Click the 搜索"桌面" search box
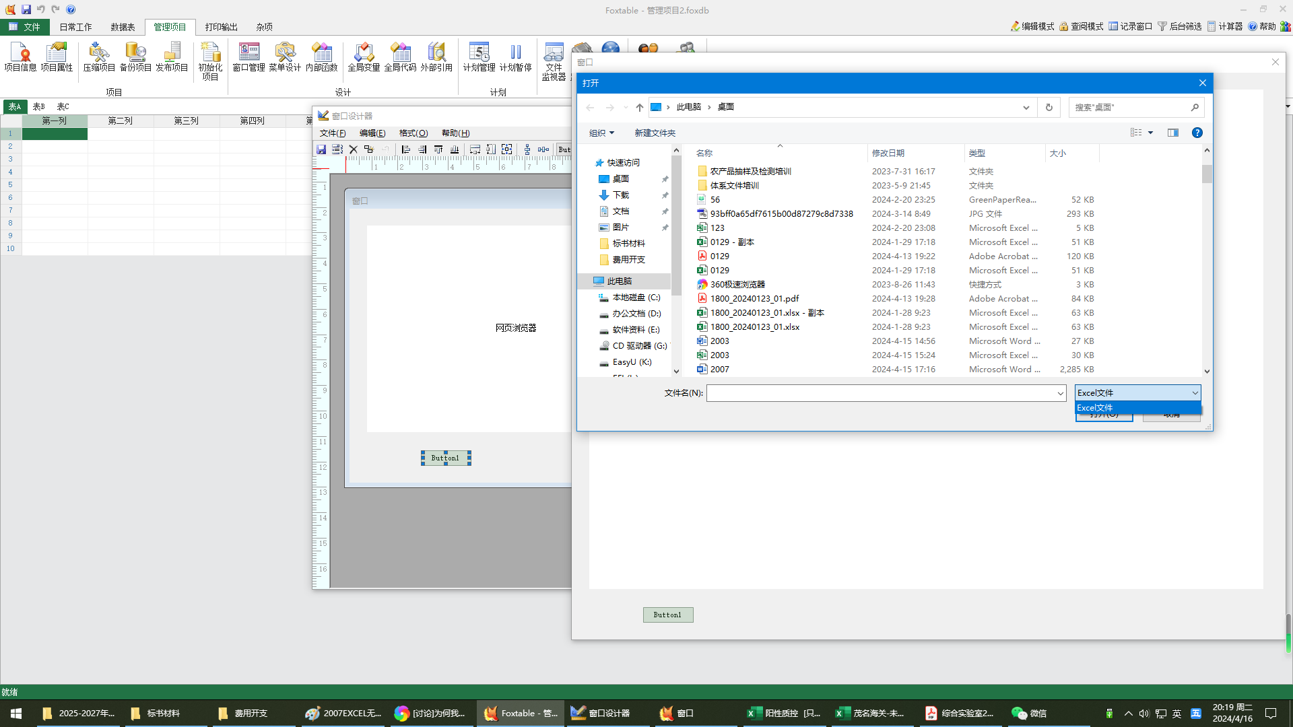This screenshot has width=1293, height=727. (1136, 107)
